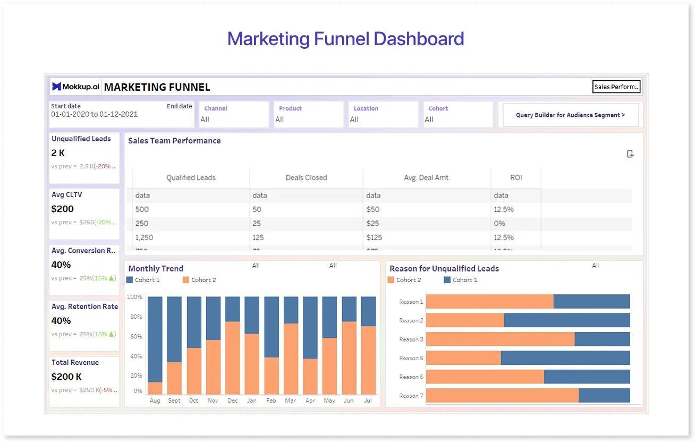
Task: Click the Monthly Trend chart title
Action: pyautogui.click(x=156, y=269)
